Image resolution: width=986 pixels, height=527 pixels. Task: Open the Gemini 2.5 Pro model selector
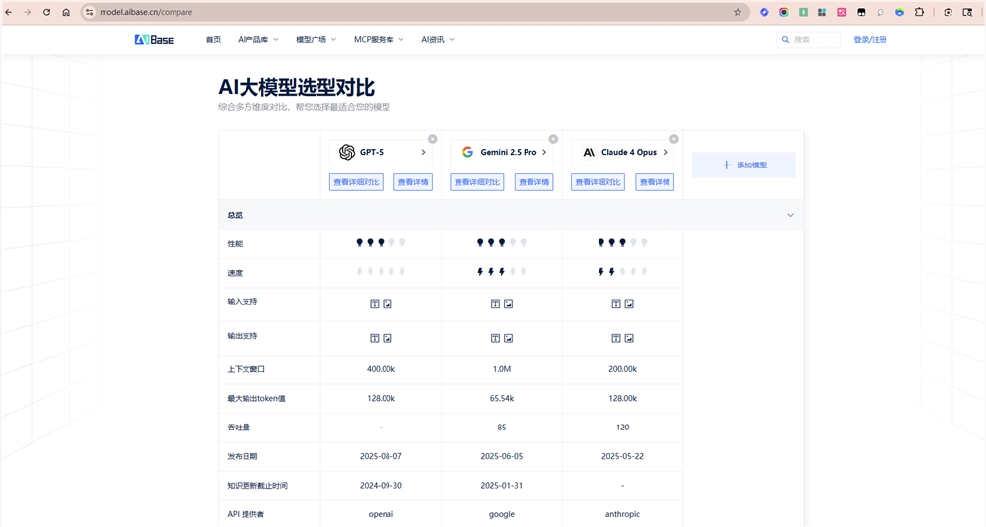pyautogui.click(x=502, y=153)
